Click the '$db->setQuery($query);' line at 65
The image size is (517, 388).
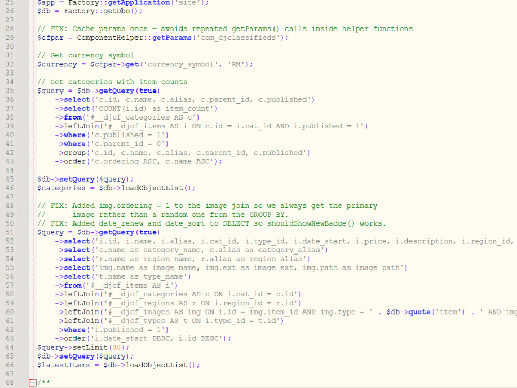click(86, 356)
